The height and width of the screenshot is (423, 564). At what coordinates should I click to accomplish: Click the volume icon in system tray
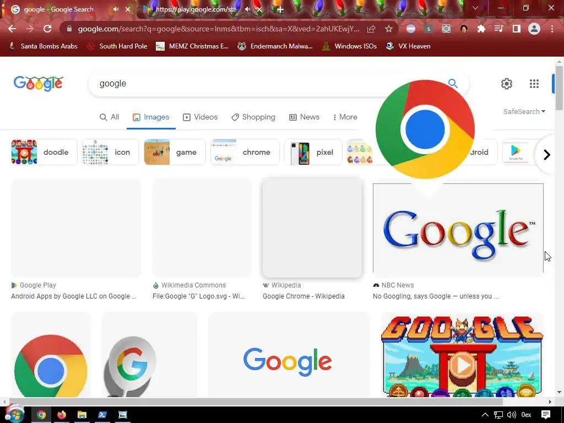512,415
